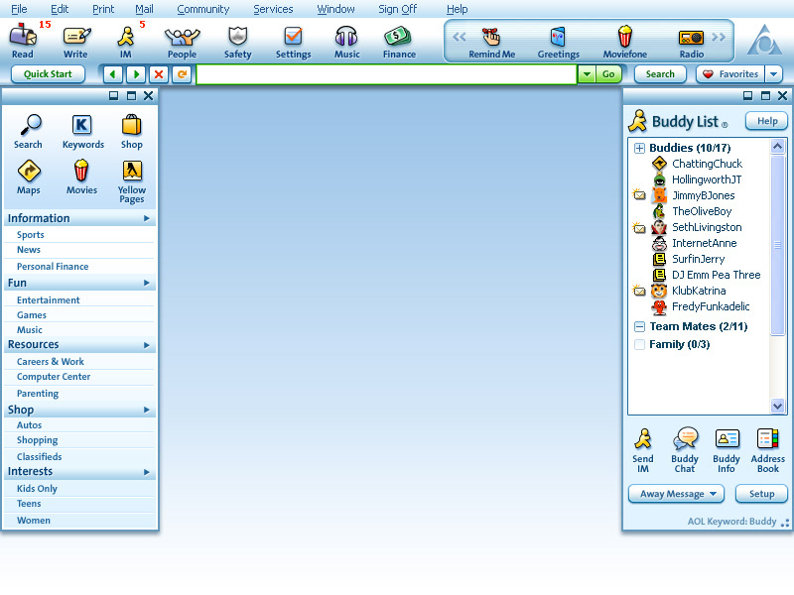Open the Shop bag icon
Image resolution: width=794 pixels, height=595 pixels.
pos(132,125)
